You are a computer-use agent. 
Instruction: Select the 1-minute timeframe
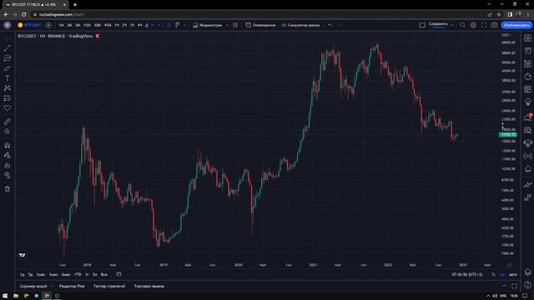61,25
